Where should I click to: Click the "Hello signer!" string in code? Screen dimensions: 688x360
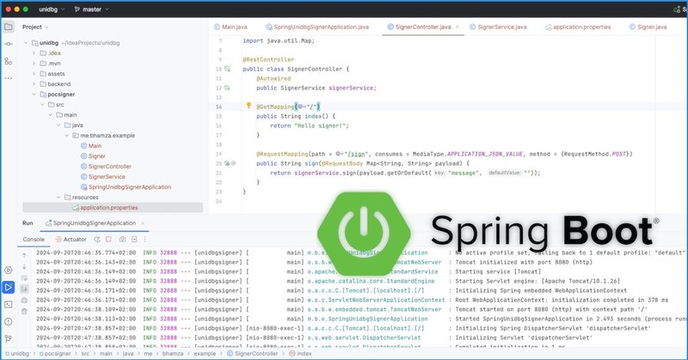321,125
